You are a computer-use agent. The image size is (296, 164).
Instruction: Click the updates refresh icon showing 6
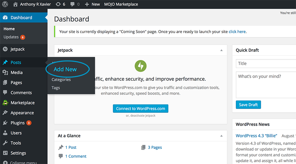tap(58, 4)
